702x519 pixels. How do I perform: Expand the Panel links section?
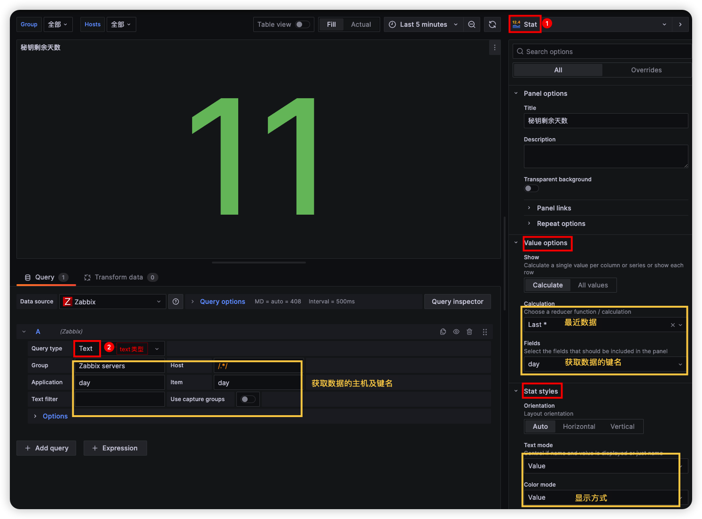tap(554, 208)
